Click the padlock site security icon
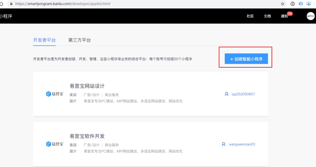Viewport: 316px width, 167px height. (11, 4)
